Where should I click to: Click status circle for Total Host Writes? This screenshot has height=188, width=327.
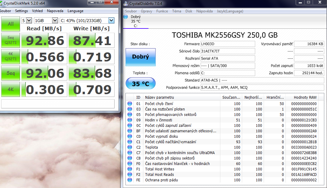point(130,169)
